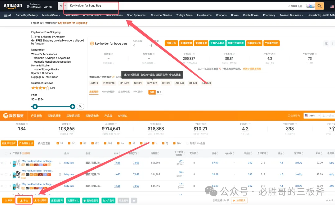Viewport: 335px width, 205px height.
Task: Click the deliver-to location pin icon
Action: click(x=28, y=7)
